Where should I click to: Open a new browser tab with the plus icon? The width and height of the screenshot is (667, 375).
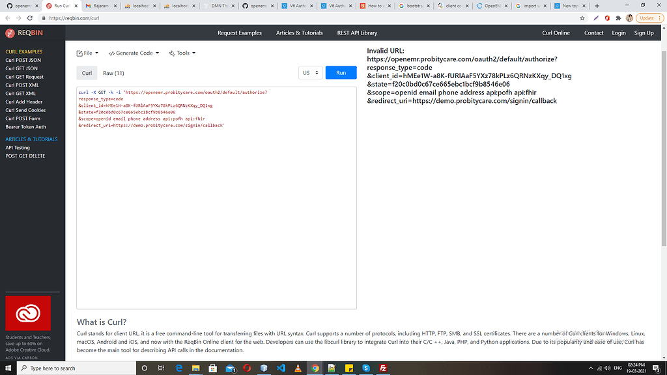tap(597, 5)
